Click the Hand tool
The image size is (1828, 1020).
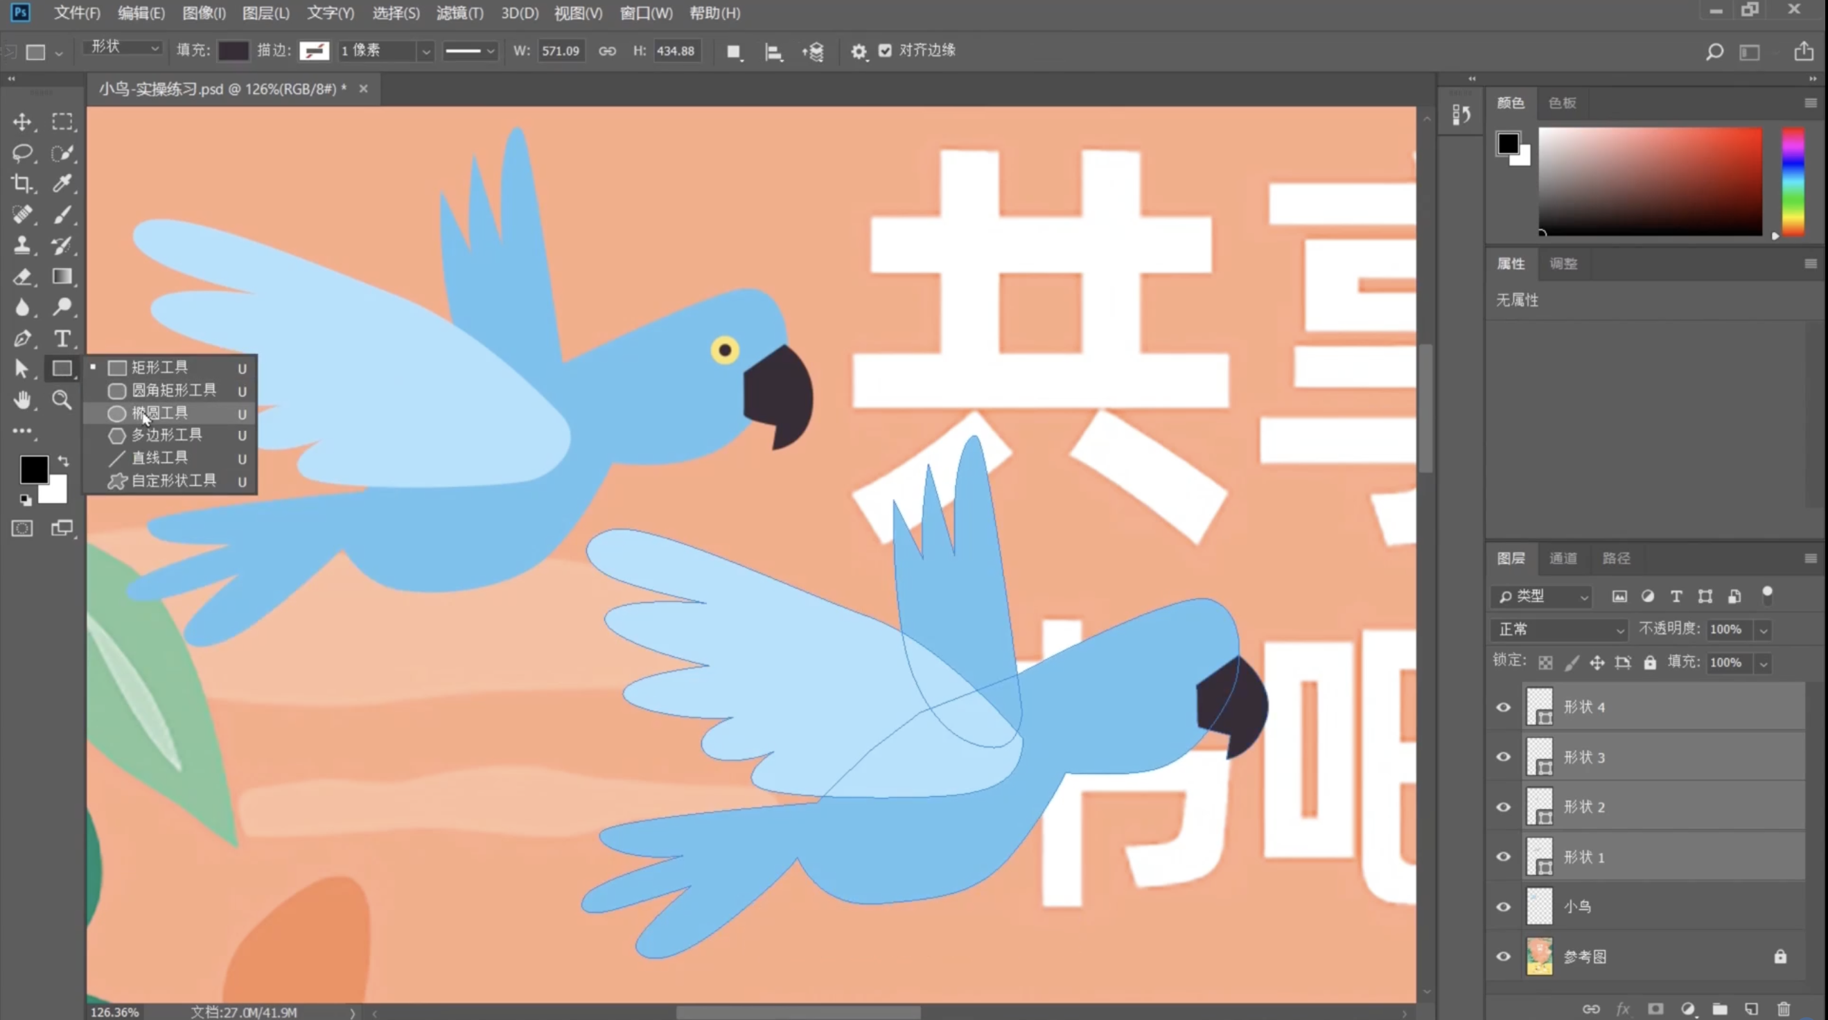click(x=22, y=401)
